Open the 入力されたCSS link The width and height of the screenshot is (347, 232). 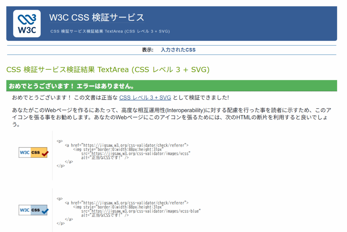178,50
